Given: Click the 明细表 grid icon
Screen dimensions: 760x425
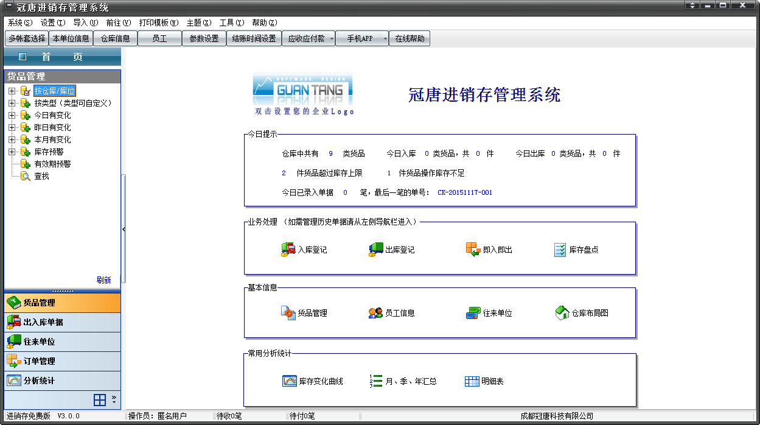Looking at the screenshot, I should (x=472, y=381).
